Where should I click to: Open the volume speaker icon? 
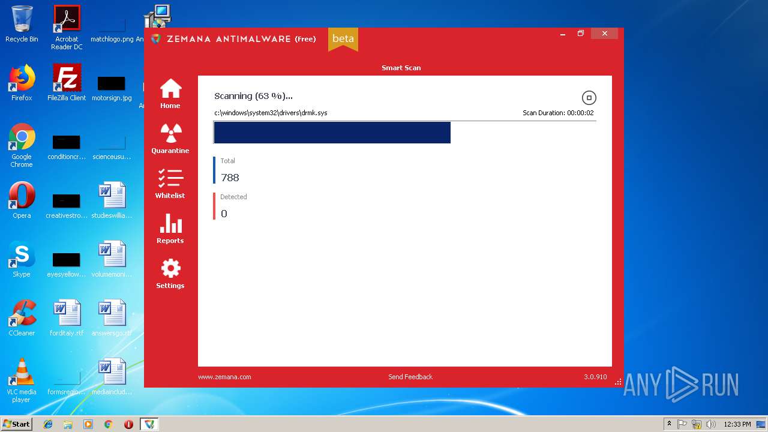point(711,424)
